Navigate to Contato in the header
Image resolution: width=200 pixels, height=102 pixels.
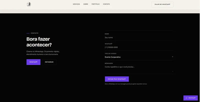[106, 4]
